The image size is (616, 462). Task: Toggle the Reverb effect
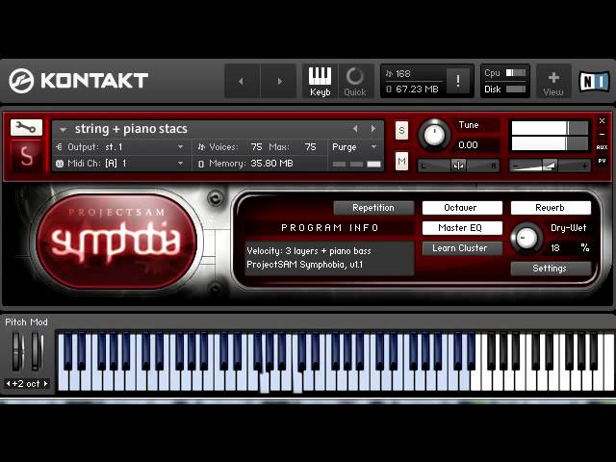(x=551, y=208)
